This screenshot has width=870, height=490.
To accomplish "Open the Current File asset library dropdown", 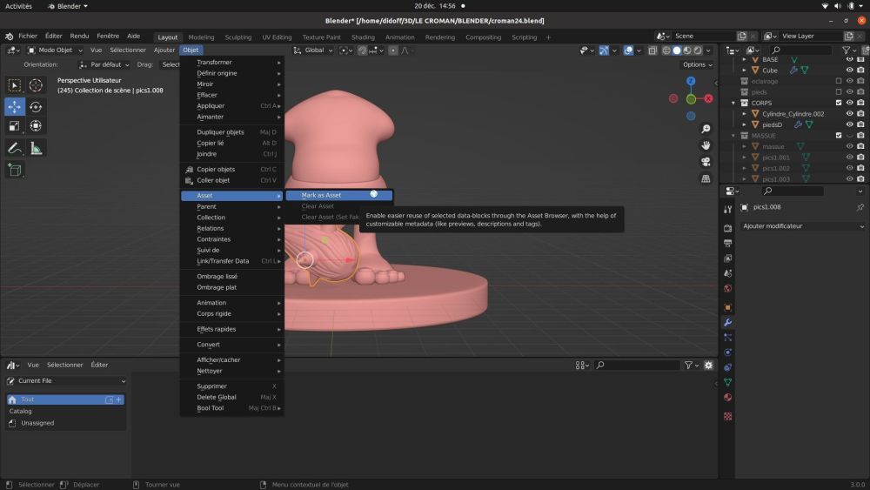I will 66,380.
